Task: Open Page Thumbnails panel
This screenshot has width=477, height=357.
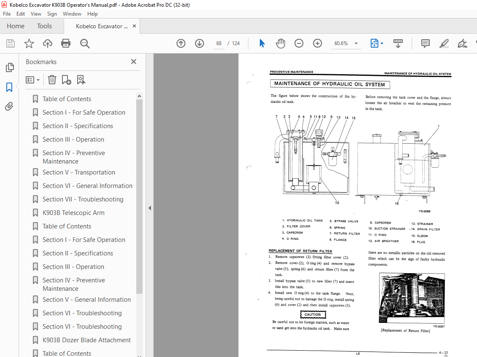Action: pyautogui.click(x=9, y=67)
